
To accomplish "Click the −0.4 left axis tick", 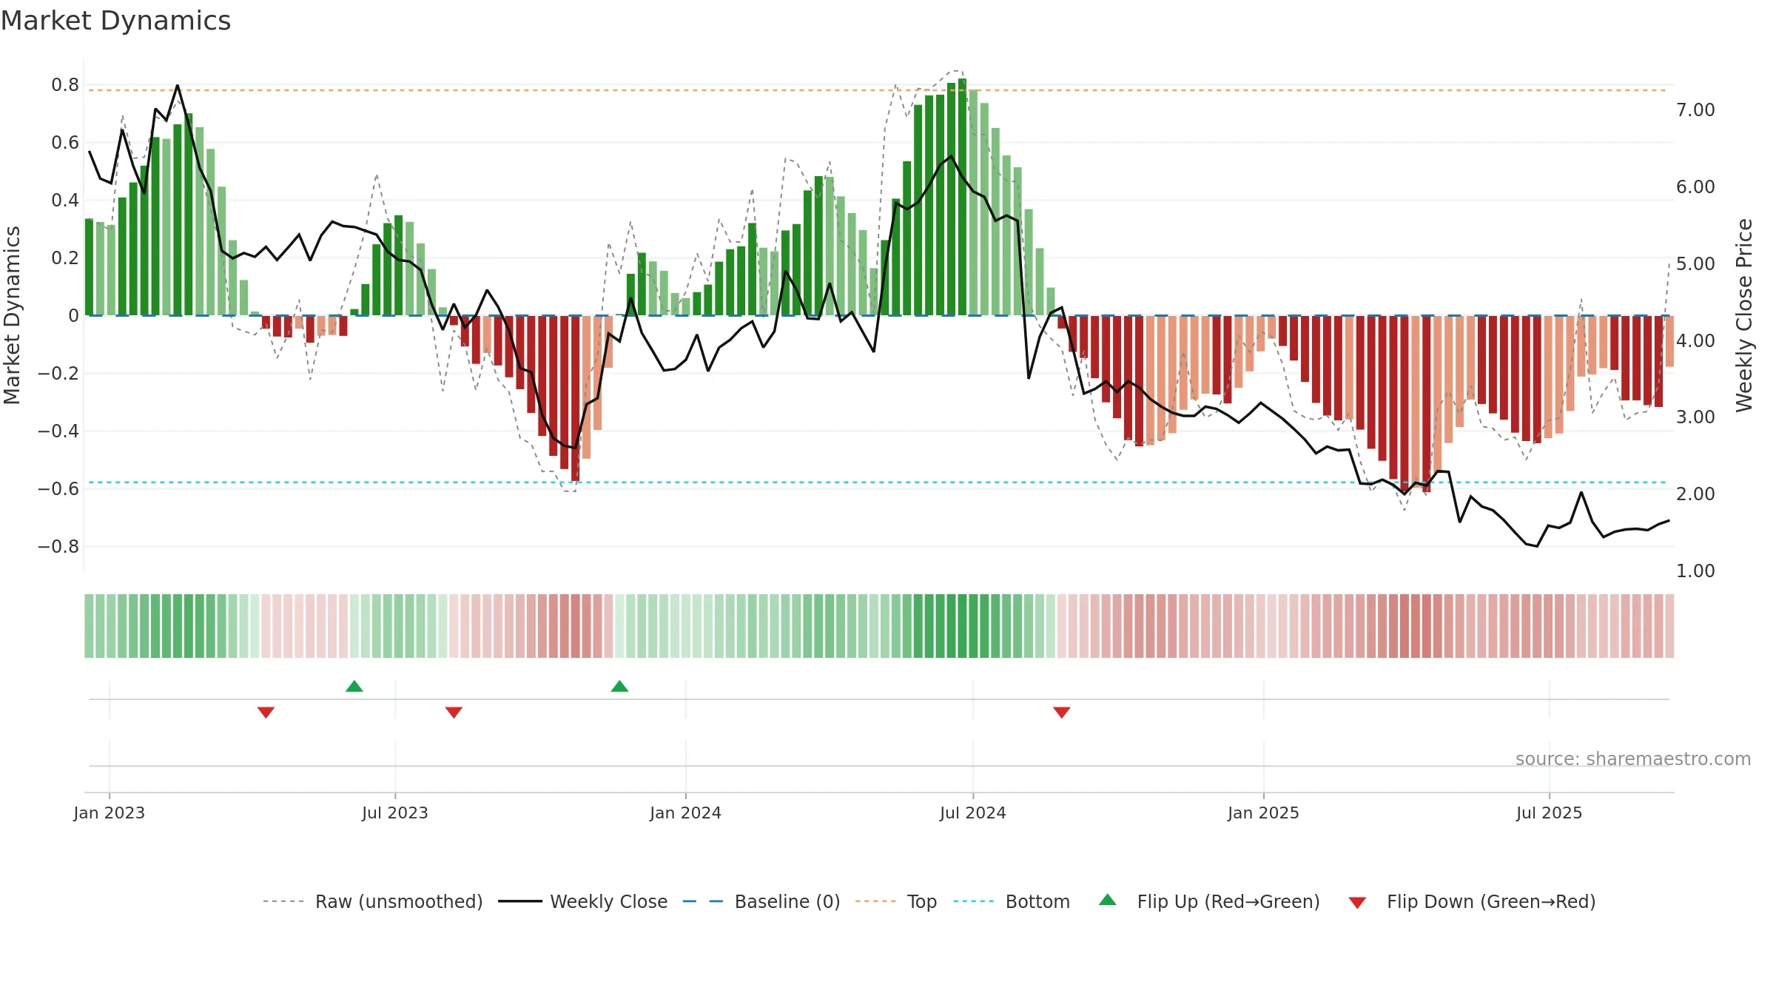I will pyautogui.click(x=58, y=431).
